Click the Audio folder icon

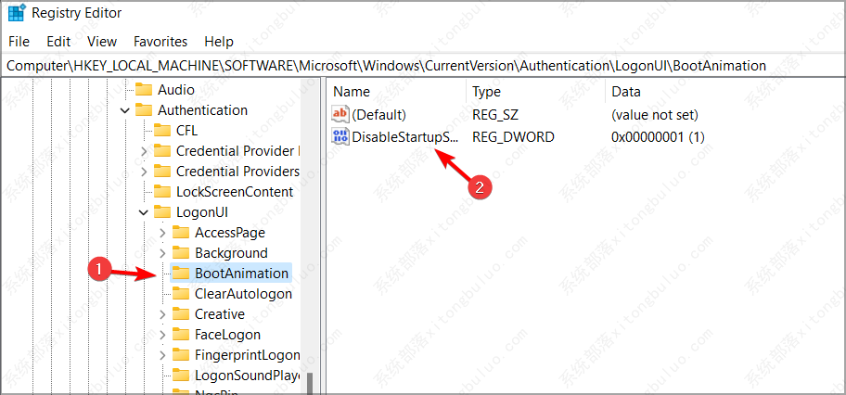143,90
